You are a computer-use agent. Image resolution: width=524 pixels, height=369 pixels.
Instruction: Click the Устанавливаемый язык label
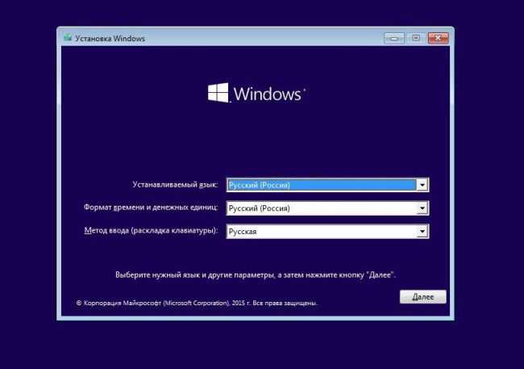(x=175, y=184)
